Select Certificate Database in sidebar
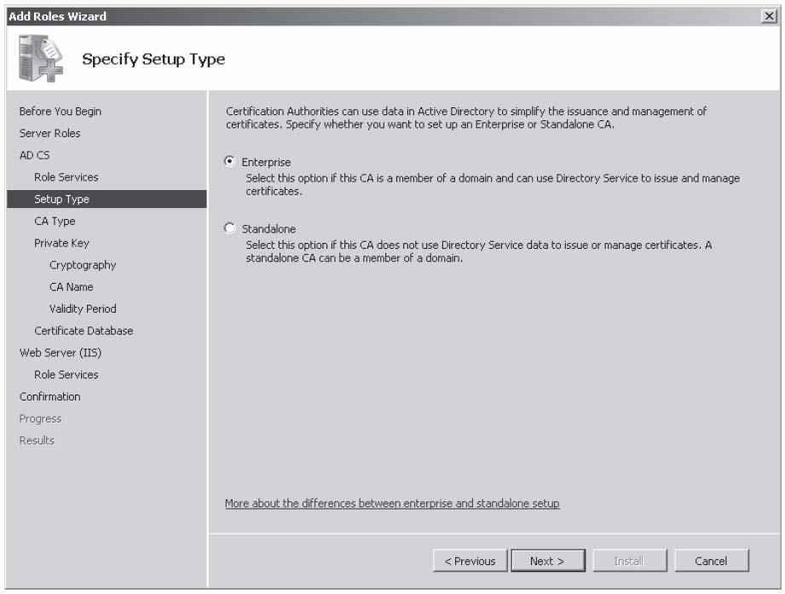The width and height of the screenshot is (785, 594). [84, 331]
